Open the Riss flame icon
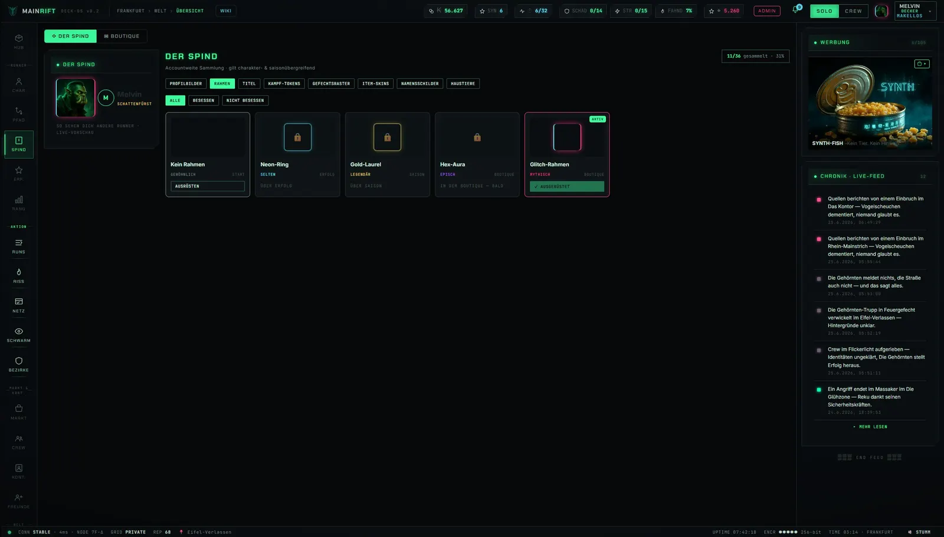Image resolution: width=944 pixels, height=537 pixels. click(18, 276)
